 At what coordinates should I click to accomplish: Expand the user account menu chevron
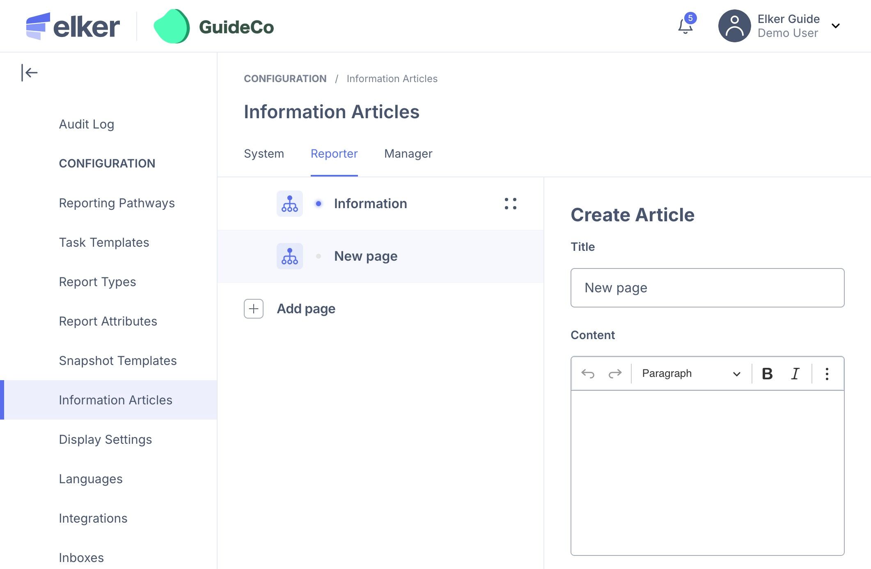[835, 26]
